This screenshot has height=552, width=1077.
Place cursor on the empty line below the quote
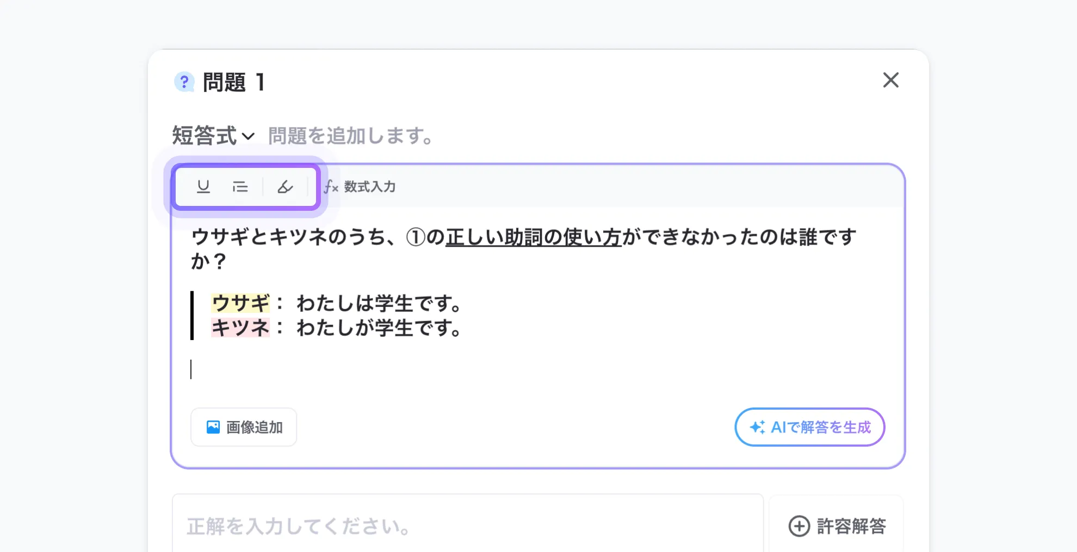point(381,369)
